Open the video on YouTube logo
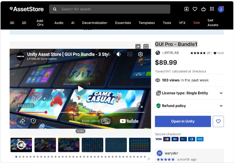234x163 pixels. pyautogui.click(x=129, y=121)
